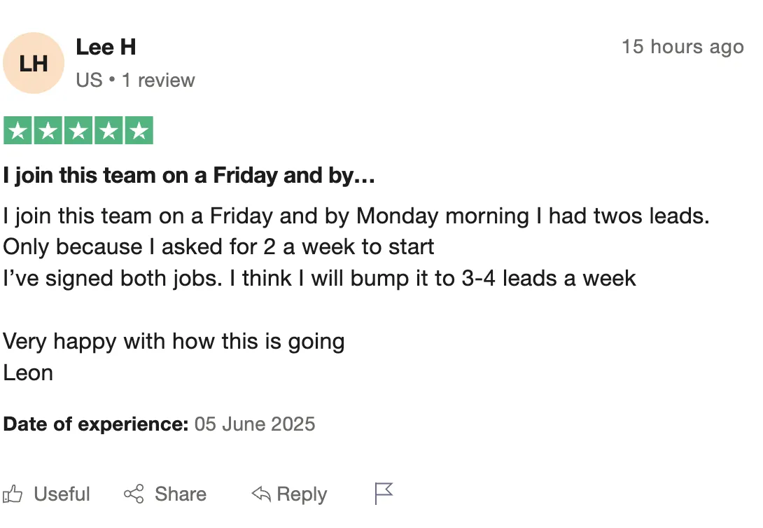This screenshot has width=763, height=528.
Task: Open reviewer Lee H's profile name
Action: (106, 47)
